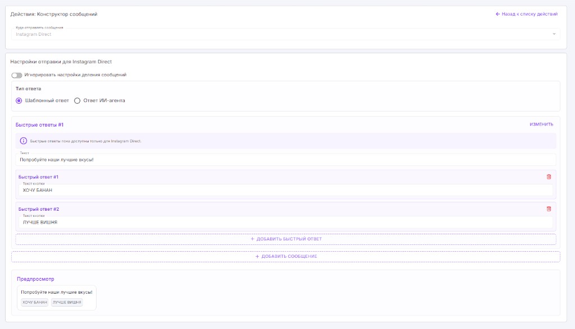Click ИЗМЕНИТЬ for quick replies #1
Image resolution: width=575 pixels, height=329 pixels.
tap(541, 124)
